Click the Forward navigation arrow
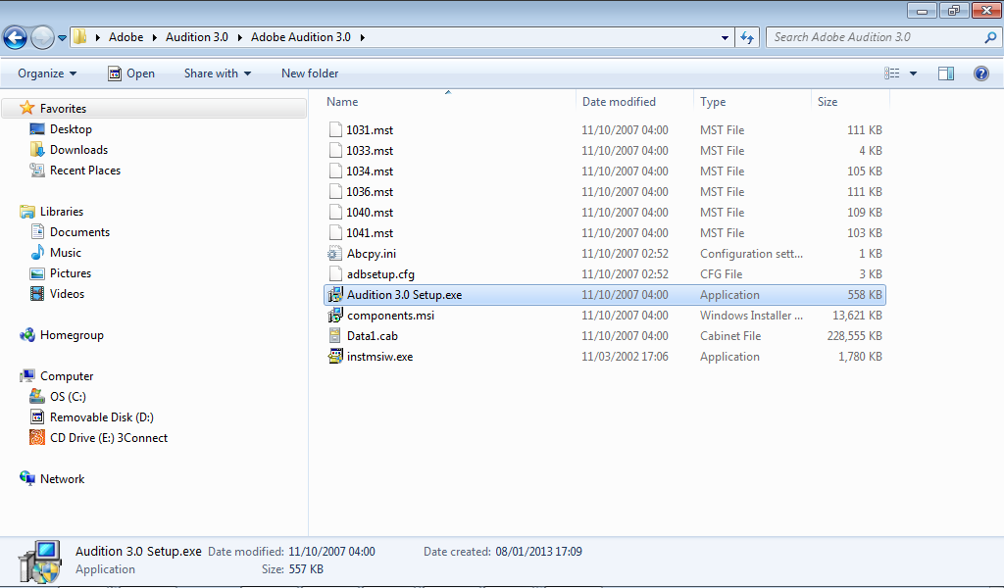Image resolution: width=1004 pixels, height=588 pixels. pos(42,37)
